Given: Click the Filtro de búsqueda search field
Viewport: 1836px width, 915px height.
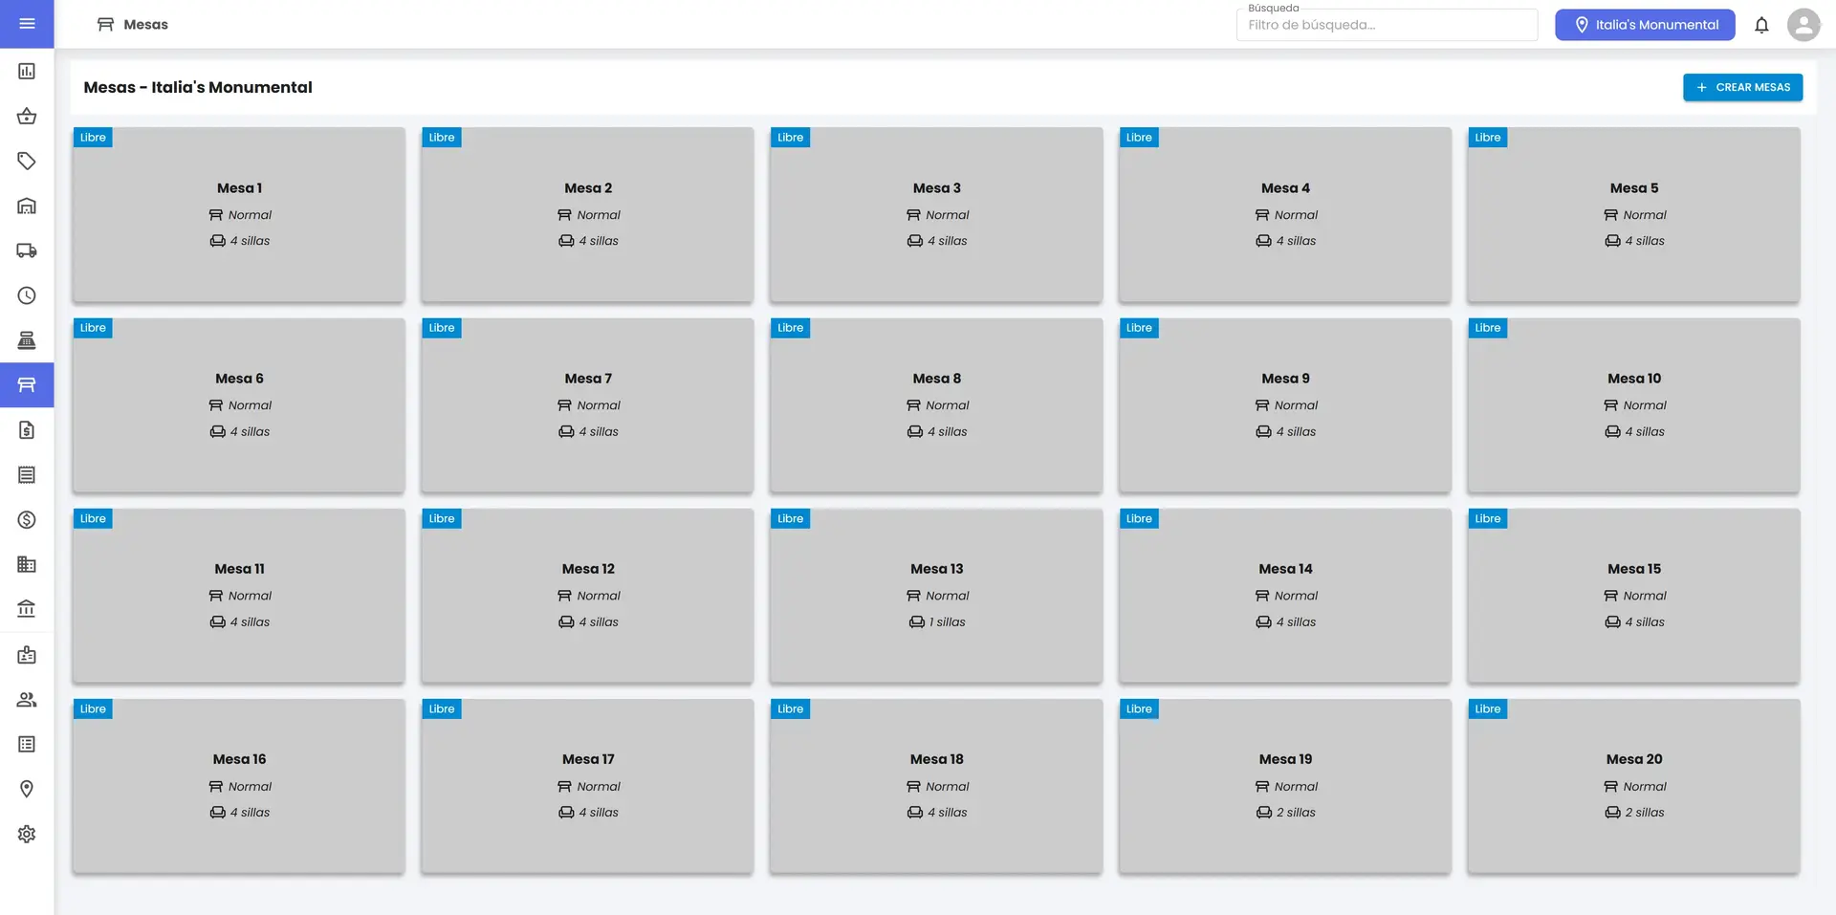Looking at the screenshot, I should point(1387,25).
